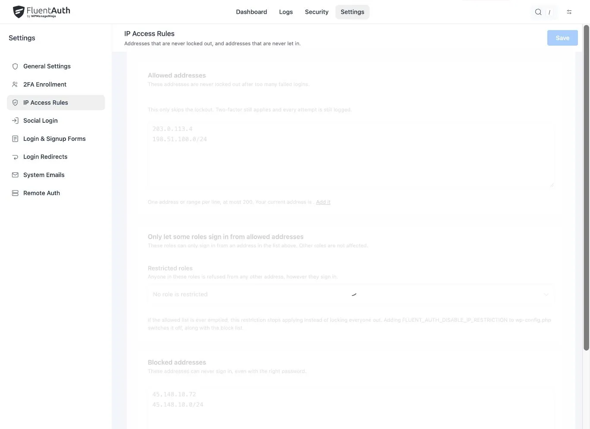
Task: Click the 'Settings' sidebar heading
Action: click(22, 38)
